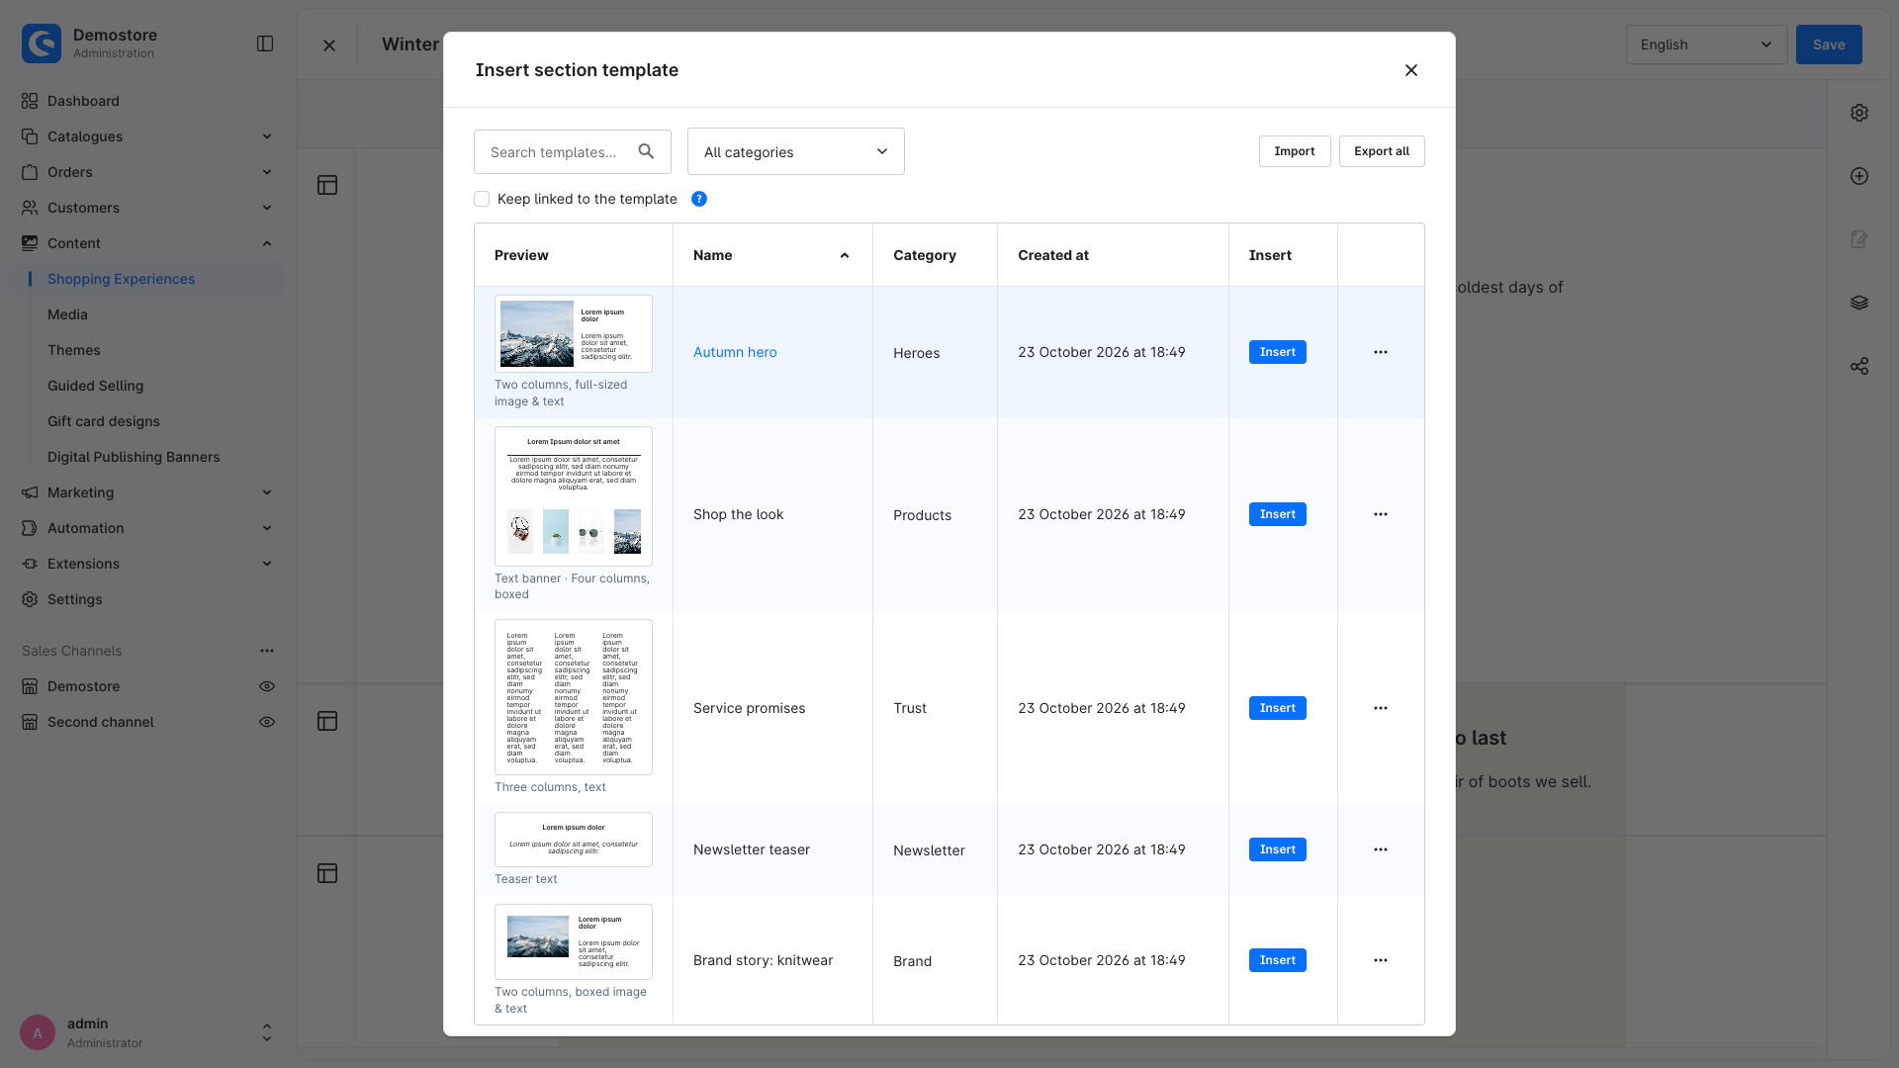Open the Autumn hero template link

(735, 352)
